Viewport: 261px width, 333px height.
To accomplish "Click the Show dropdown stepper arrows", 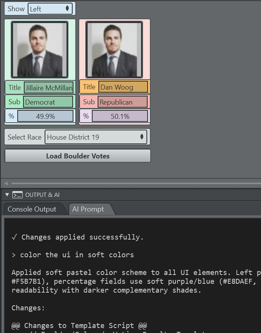I will 68,8.
